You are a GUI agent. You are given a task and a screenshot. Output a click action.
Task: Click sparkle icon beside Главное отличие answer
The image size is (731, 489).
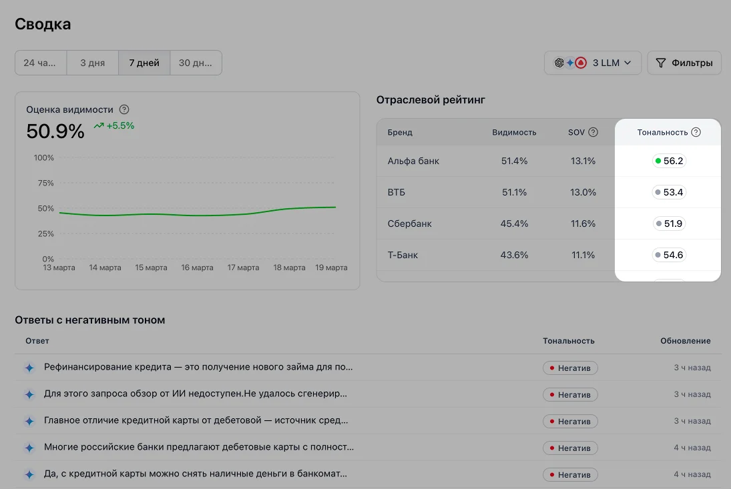coord(29,421)
